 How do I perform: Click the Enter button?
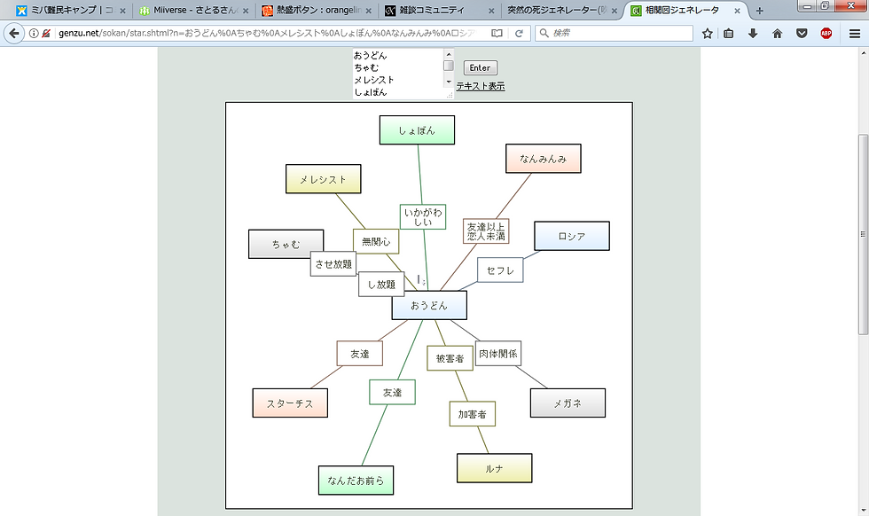pyautogui.click(x=480, y=67)
